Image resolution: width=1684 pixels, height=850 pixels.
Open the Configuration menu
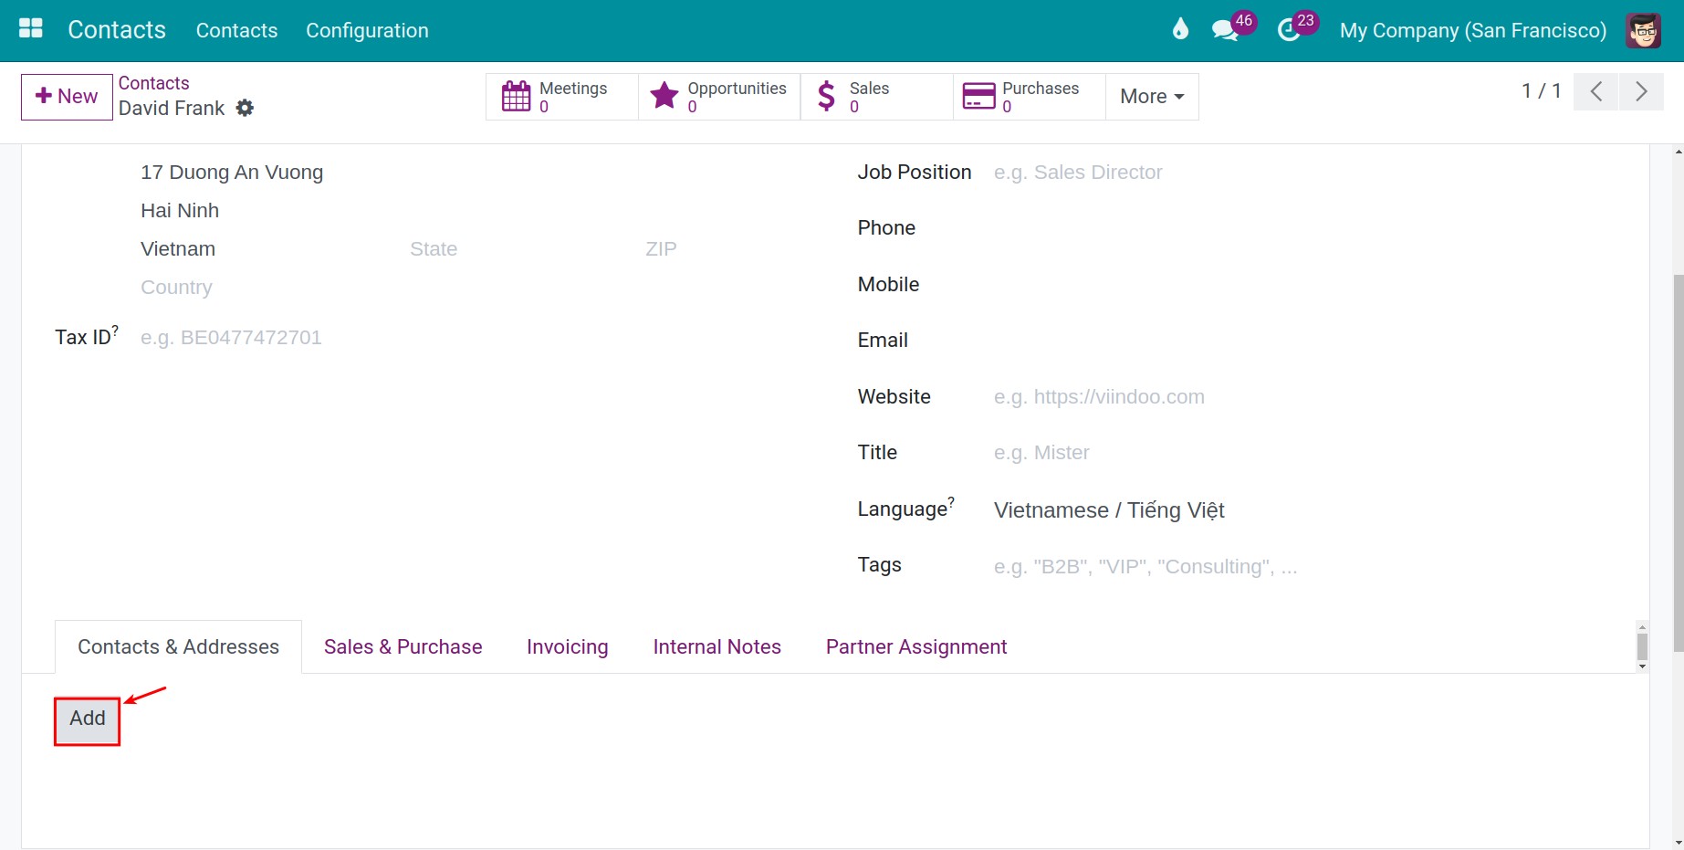[x=367, y=30]
